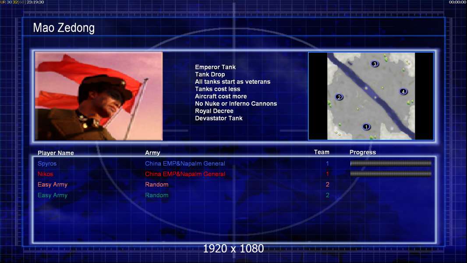The width and height of the screenshot is (467, 263).
Task: Click the Mao Zedong general portrait
Action: tap(99, 96)
